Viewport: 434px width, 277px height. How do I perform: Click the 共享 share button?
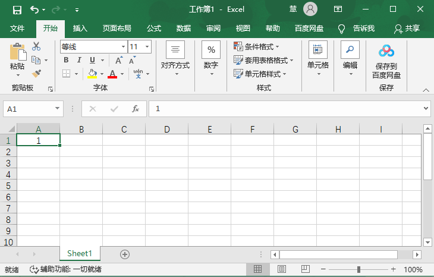407,29
